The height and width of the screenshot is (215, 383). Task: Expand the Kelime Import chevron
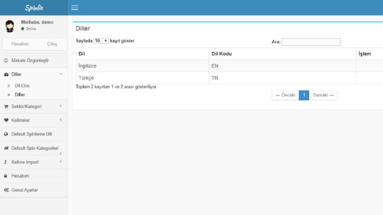pyautogui.click(x=61, y=161)
